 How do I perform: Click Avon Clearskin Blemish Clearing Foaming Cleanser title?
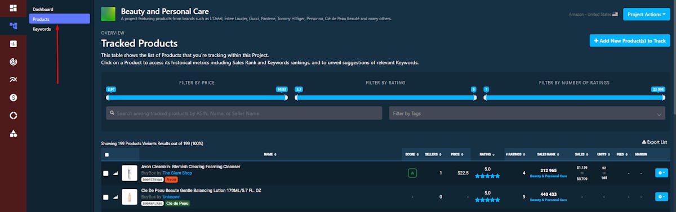(190, 167)
